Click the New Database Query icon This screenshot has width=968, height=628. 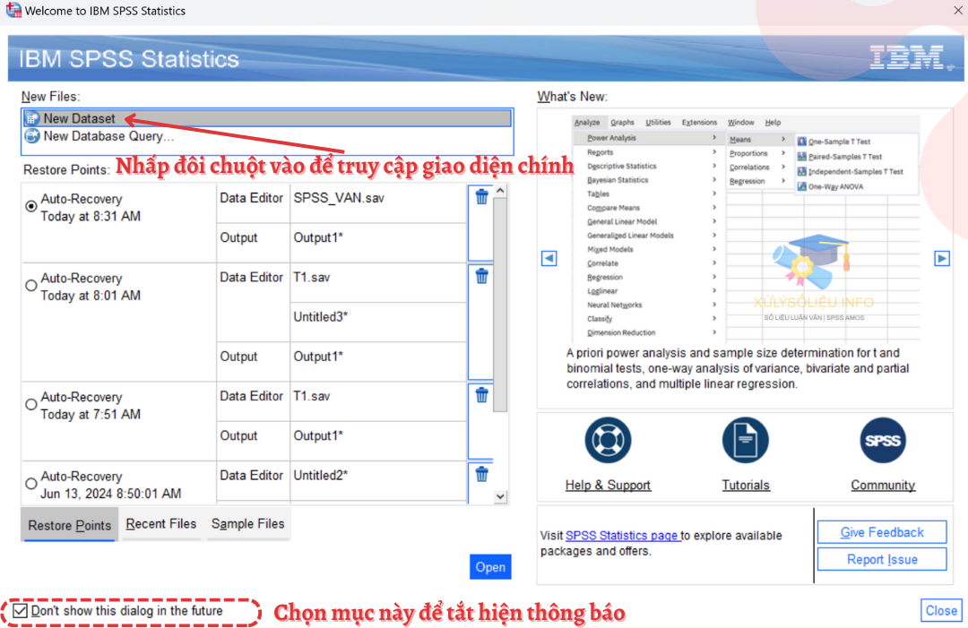coord(32,136)
